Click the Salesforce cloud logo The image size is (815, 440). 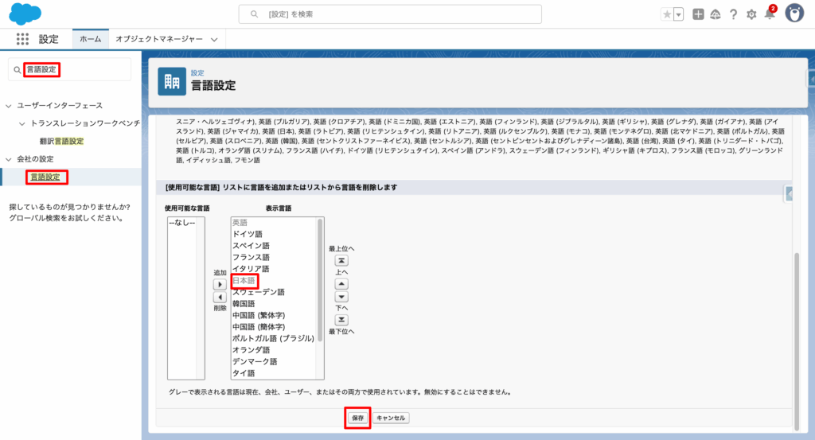27,14
